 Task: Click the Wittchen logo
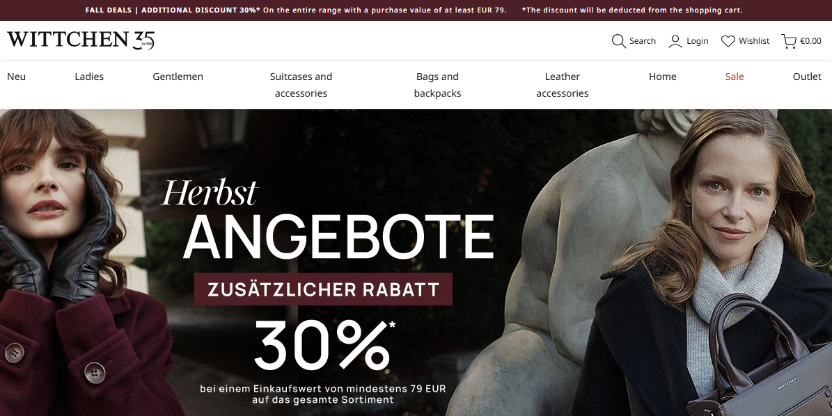tap(68, 40)
